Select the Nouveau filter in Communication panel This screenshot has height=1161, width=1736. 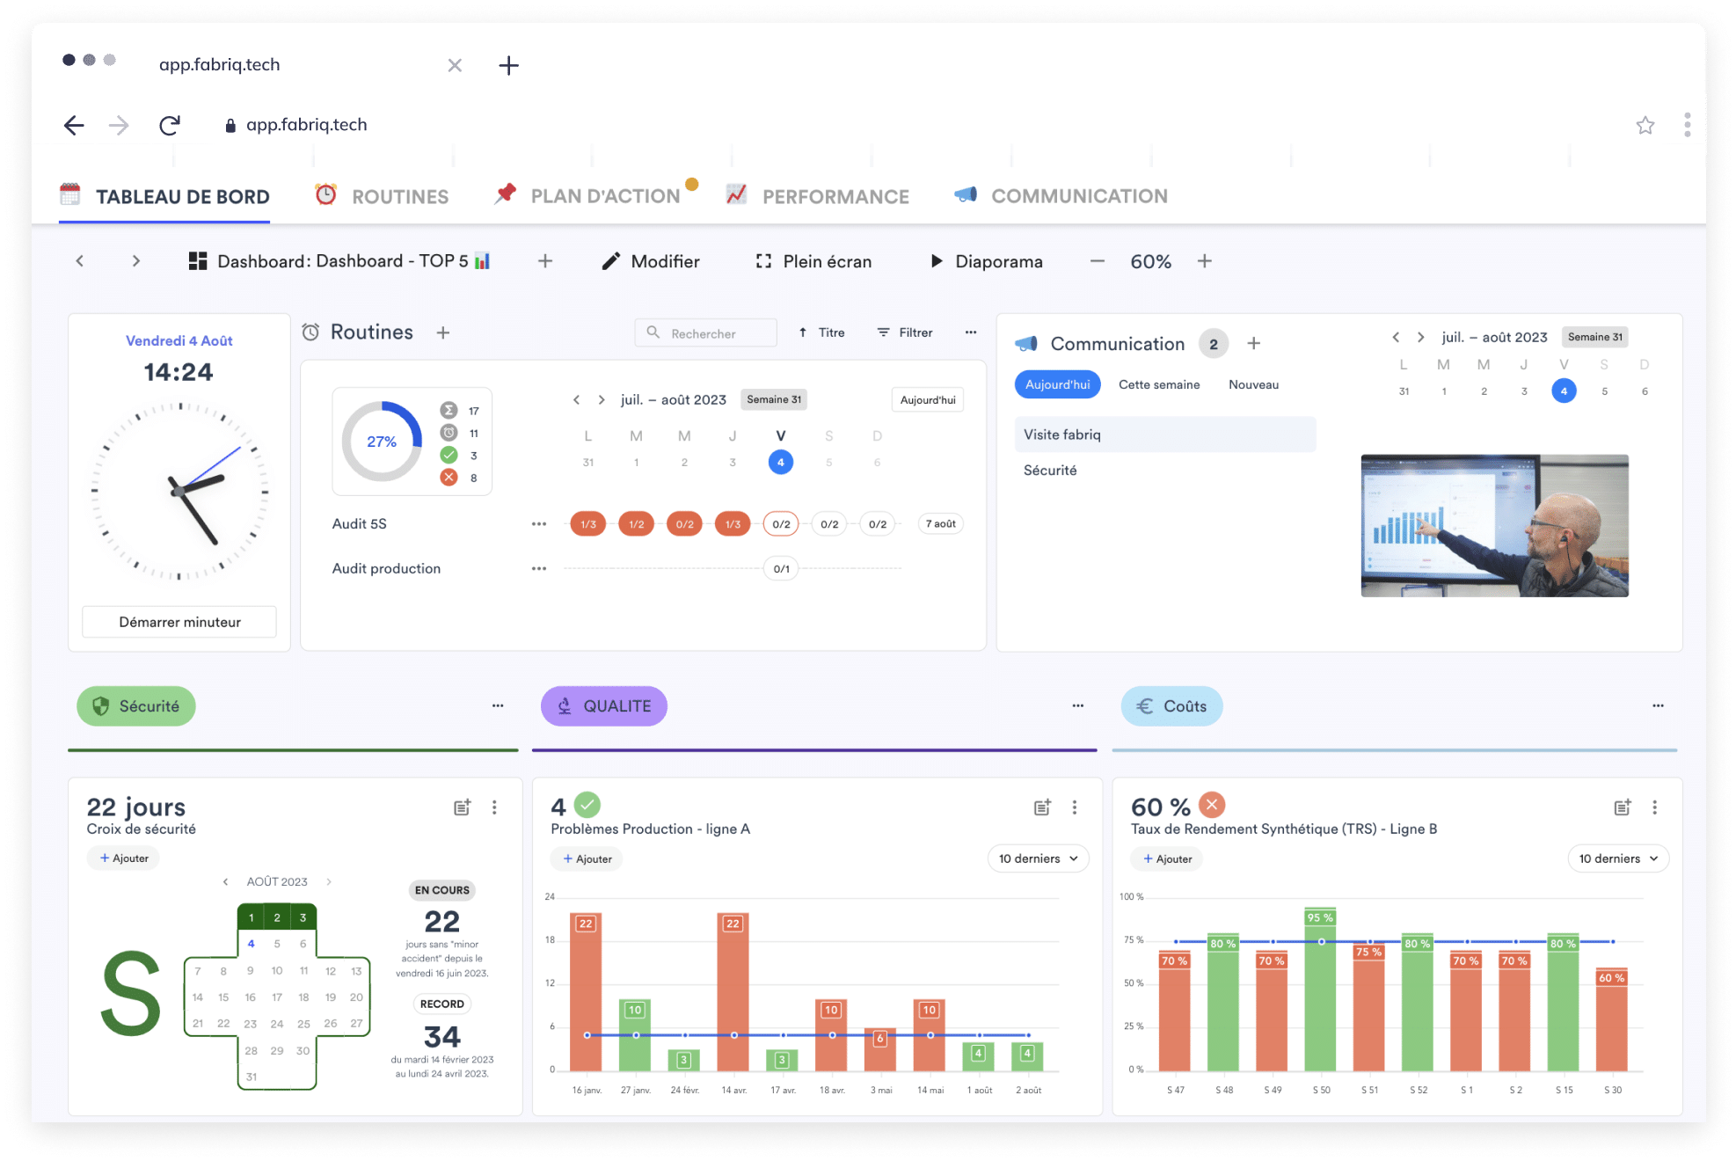click(x=1252, y=384)
